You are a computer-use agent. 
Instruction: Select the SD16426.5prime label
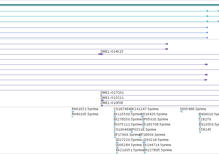tap(154, 114)
